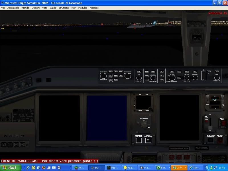The width and height of the screenshot is (228, 171).
Task: Click the GND PROX TERR INHIB button
Action: click(139, 140)
